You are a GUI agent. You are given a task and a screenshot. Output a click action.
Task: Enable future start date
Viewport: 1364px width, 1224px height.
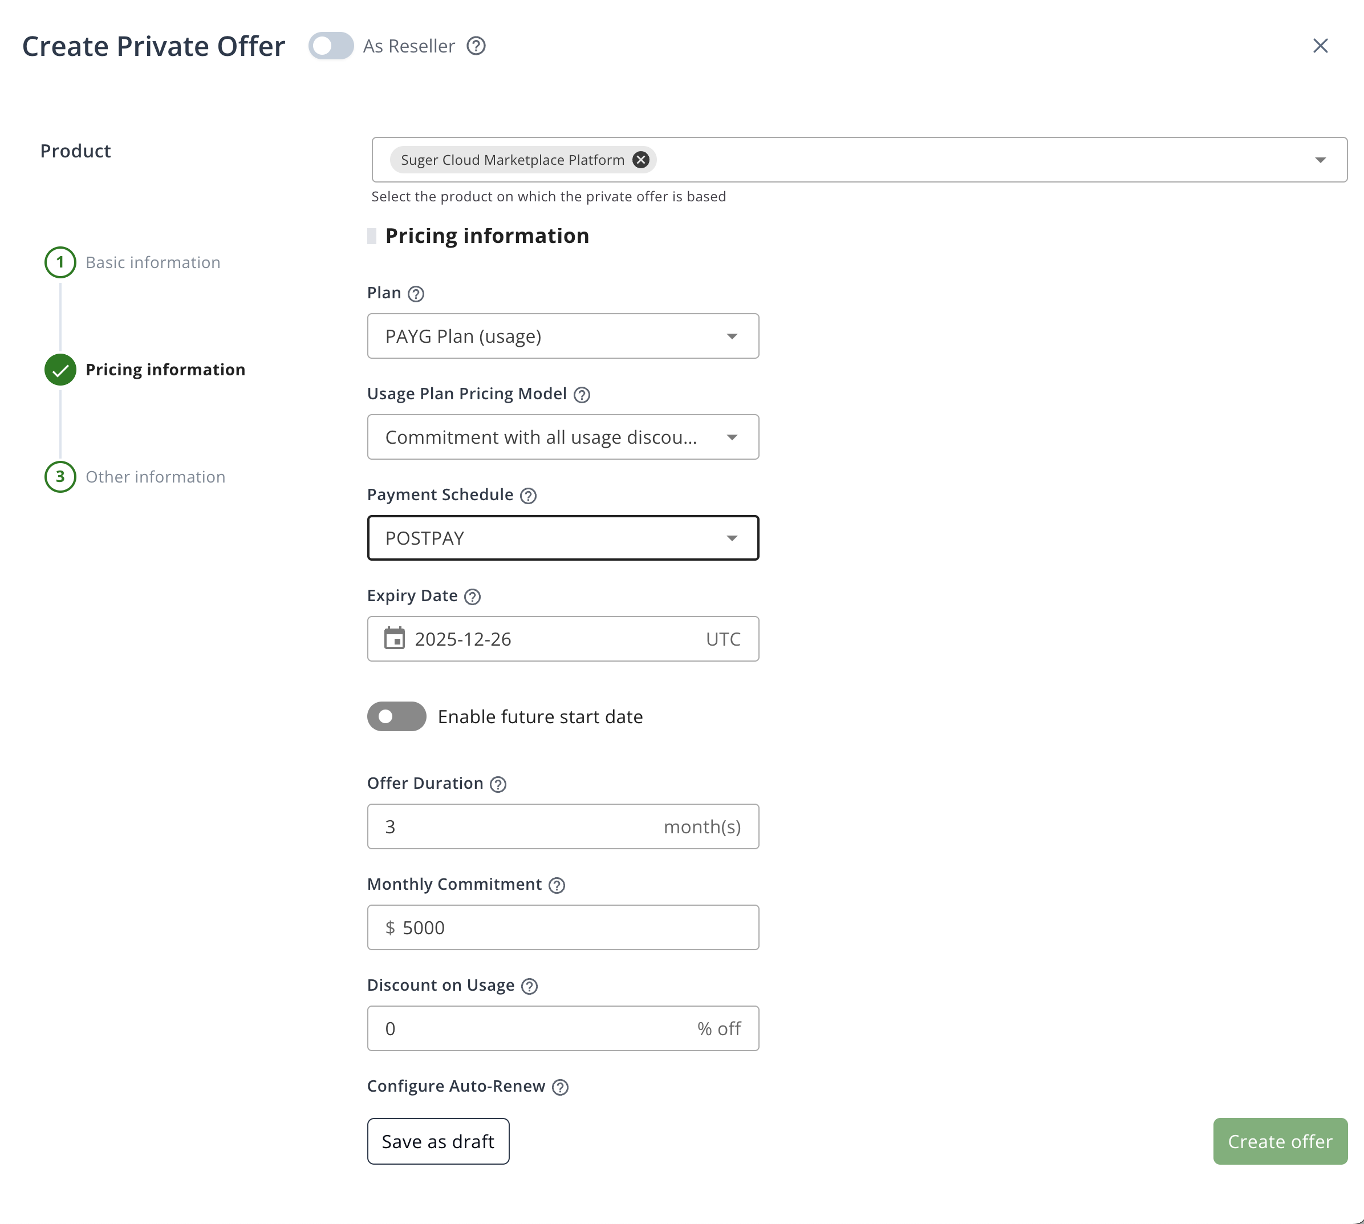[396, 716]
